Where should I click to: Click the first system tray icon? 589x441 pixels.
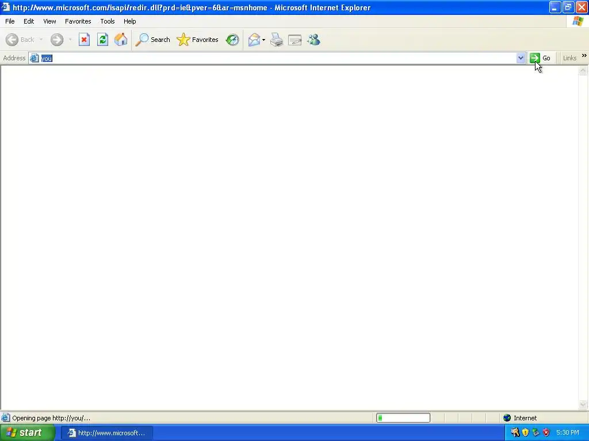point(515,433)
